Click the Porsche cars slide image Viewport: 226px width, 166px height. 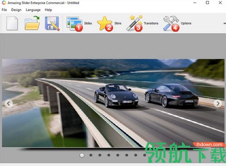pyautogui.click(x=113, y=103)
